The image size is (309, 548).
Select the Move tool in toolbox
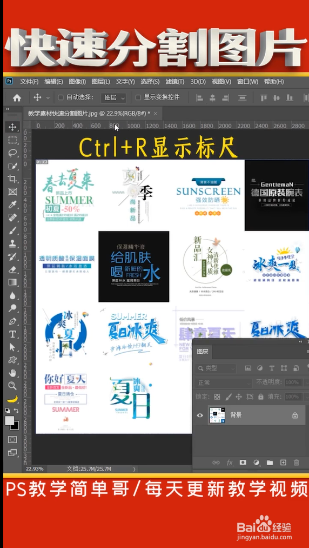(x=12, y=127)
